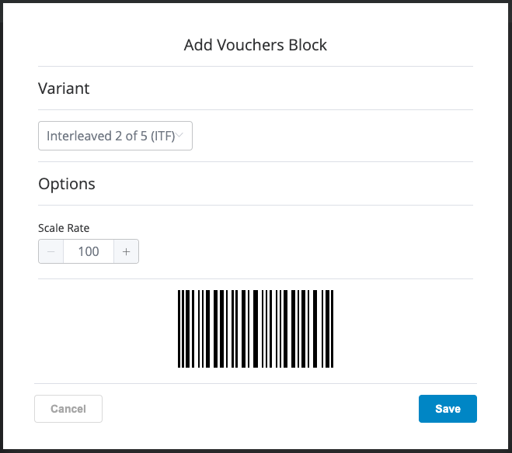
Task: Click the Scale Rate input showing 100
Action: 89,251
